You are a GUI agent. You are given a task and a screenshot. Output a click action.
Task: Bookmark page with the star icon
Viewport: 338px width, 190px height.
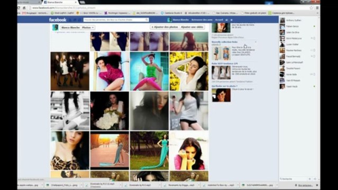click(x=311, y=8)
